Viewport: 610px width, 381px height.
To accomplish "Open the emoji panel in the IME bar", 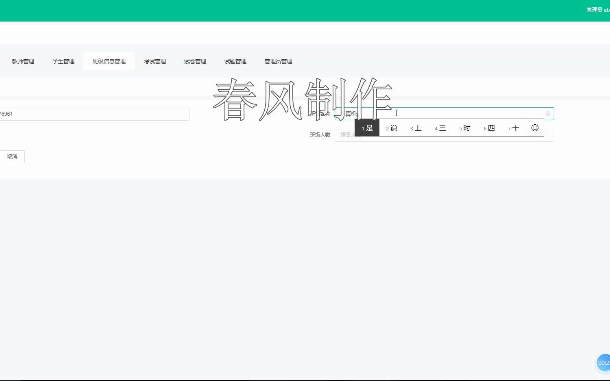I will pyautogui.click(x=535, y=128).
